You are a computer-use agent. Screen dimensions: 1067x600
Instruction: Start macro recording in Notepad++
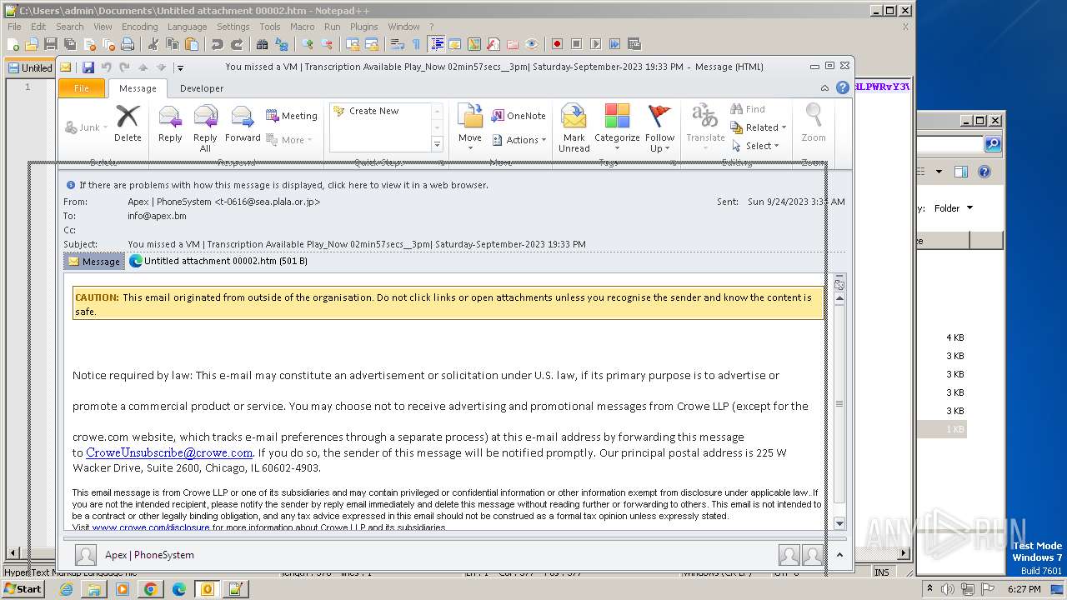[557, 44]
